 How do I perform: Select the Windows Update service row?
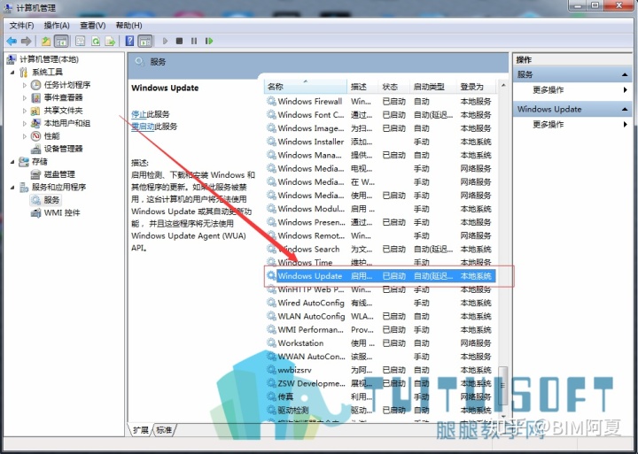click(x=379, y=275)
